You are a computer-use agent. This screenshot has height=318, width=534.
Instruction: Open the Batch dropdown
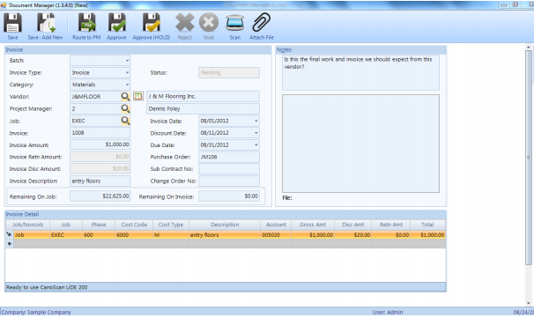pos(127,61)
